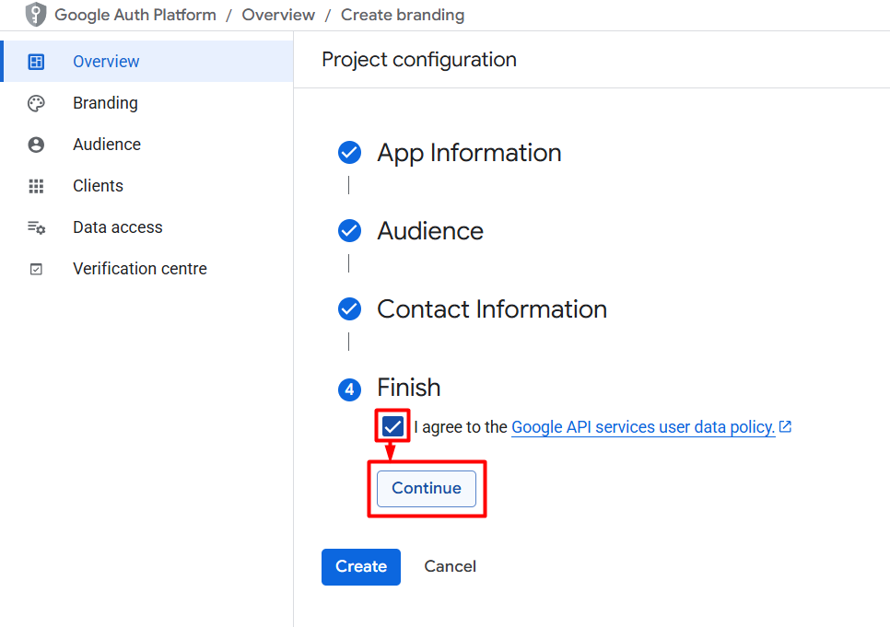Open Clients in the sidebar menu
The width and height of the screenshot is (890, 627).
pyautogui.click(x=147, y=186)
